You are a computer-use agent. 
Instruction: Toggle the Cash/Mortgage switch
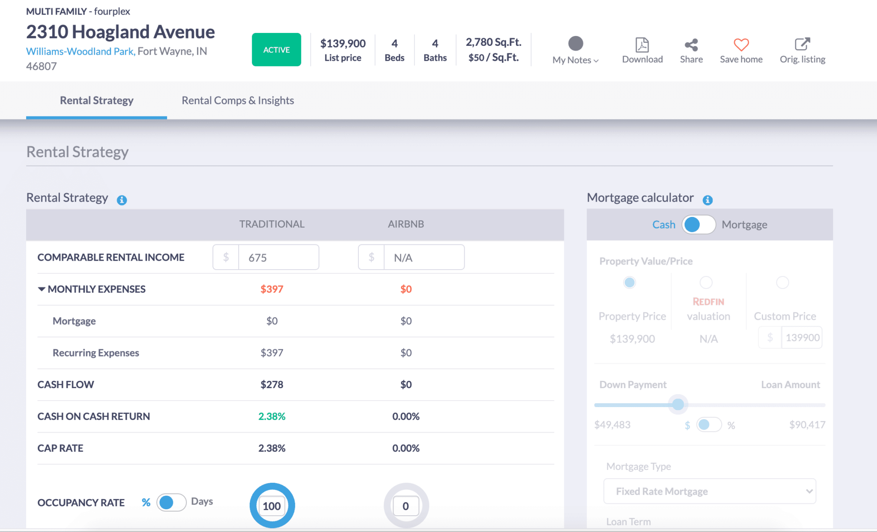pyautogui.click(x=698, y=225)
